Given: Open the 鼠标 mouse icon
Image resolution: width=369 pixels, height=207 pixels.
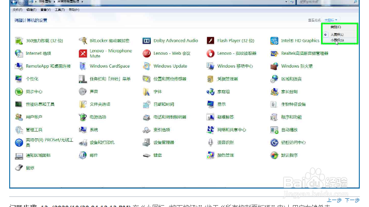Looking at the screenshot, I should coord(19,168).
